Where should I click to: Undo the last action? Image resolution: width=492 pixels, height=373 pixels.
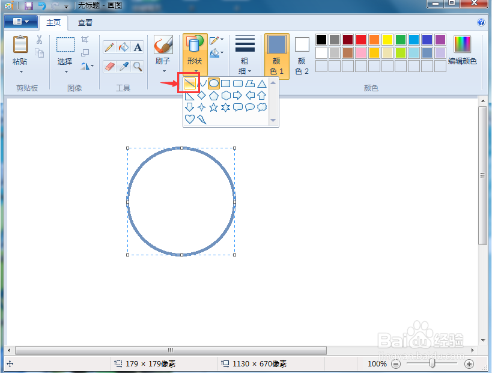coord(43,5)
